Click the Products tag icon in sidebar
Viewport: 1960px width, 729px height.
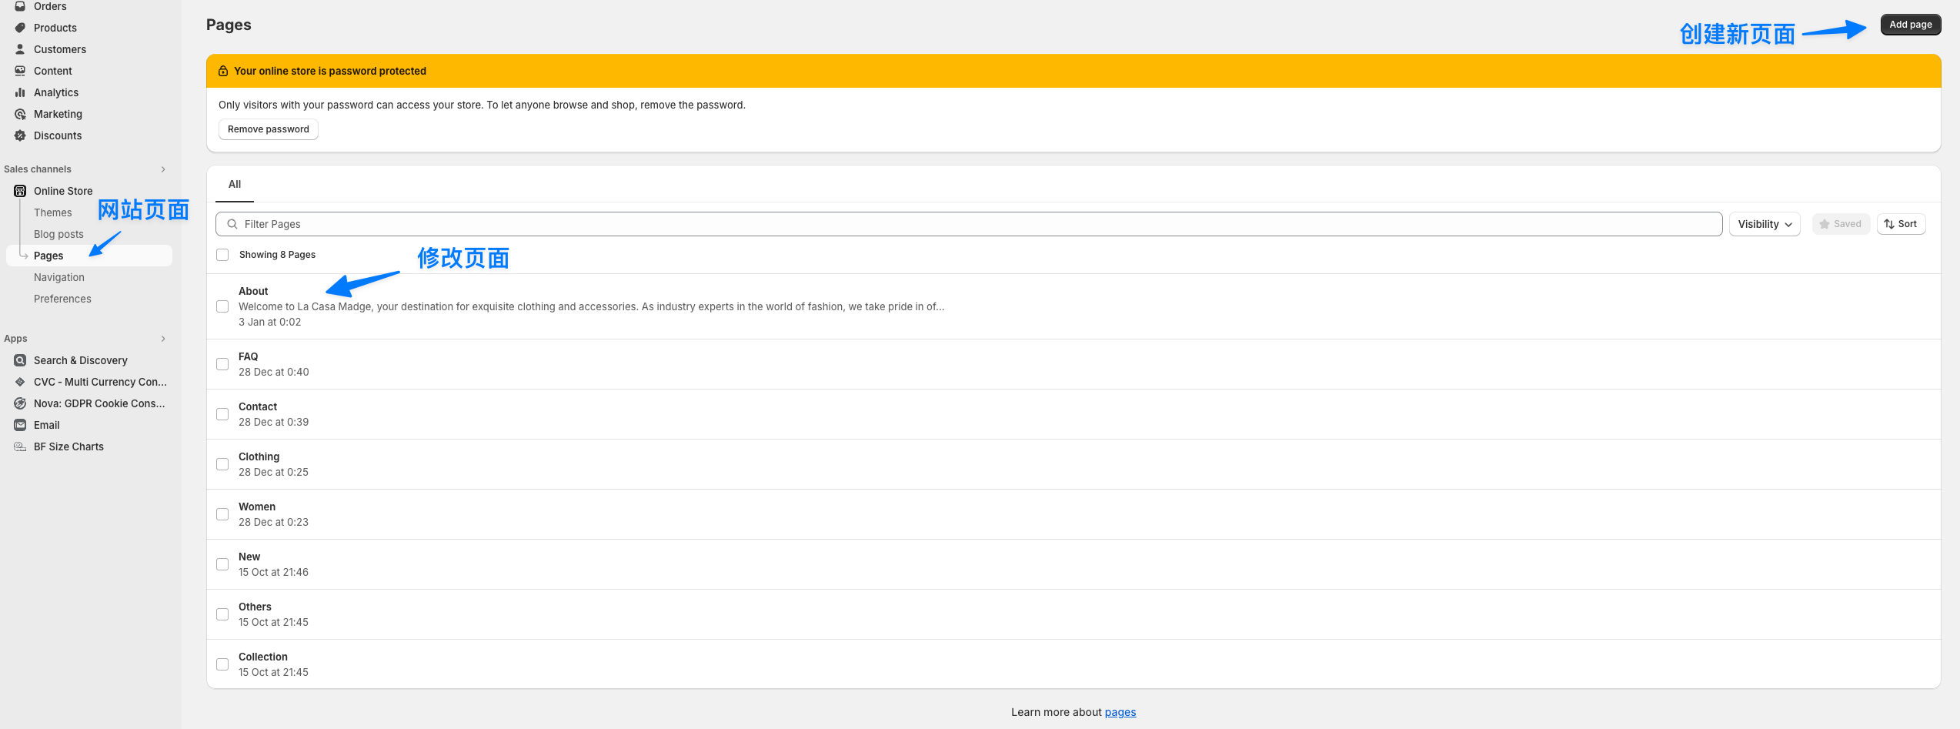[x=20, y=28]
